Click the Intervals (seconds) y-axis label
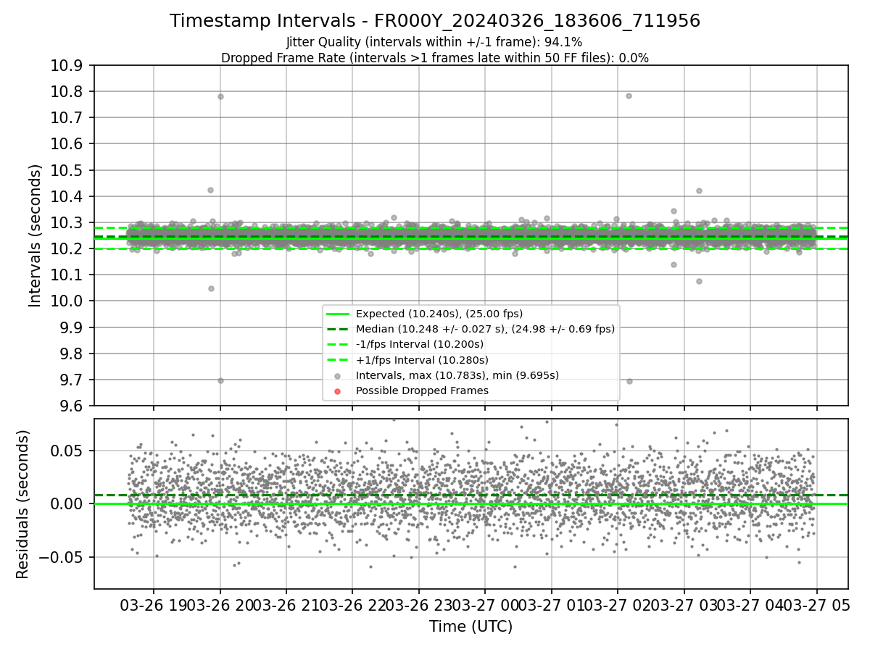This screenshot has height=652, width=870. [36, 235]
